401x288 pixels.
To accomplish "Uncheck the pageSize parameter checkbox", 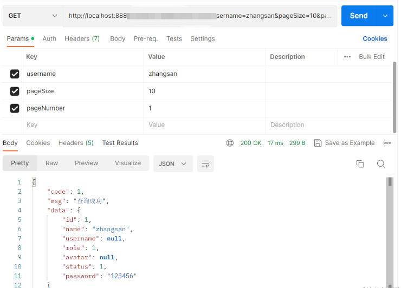I will tap(15, 91).
